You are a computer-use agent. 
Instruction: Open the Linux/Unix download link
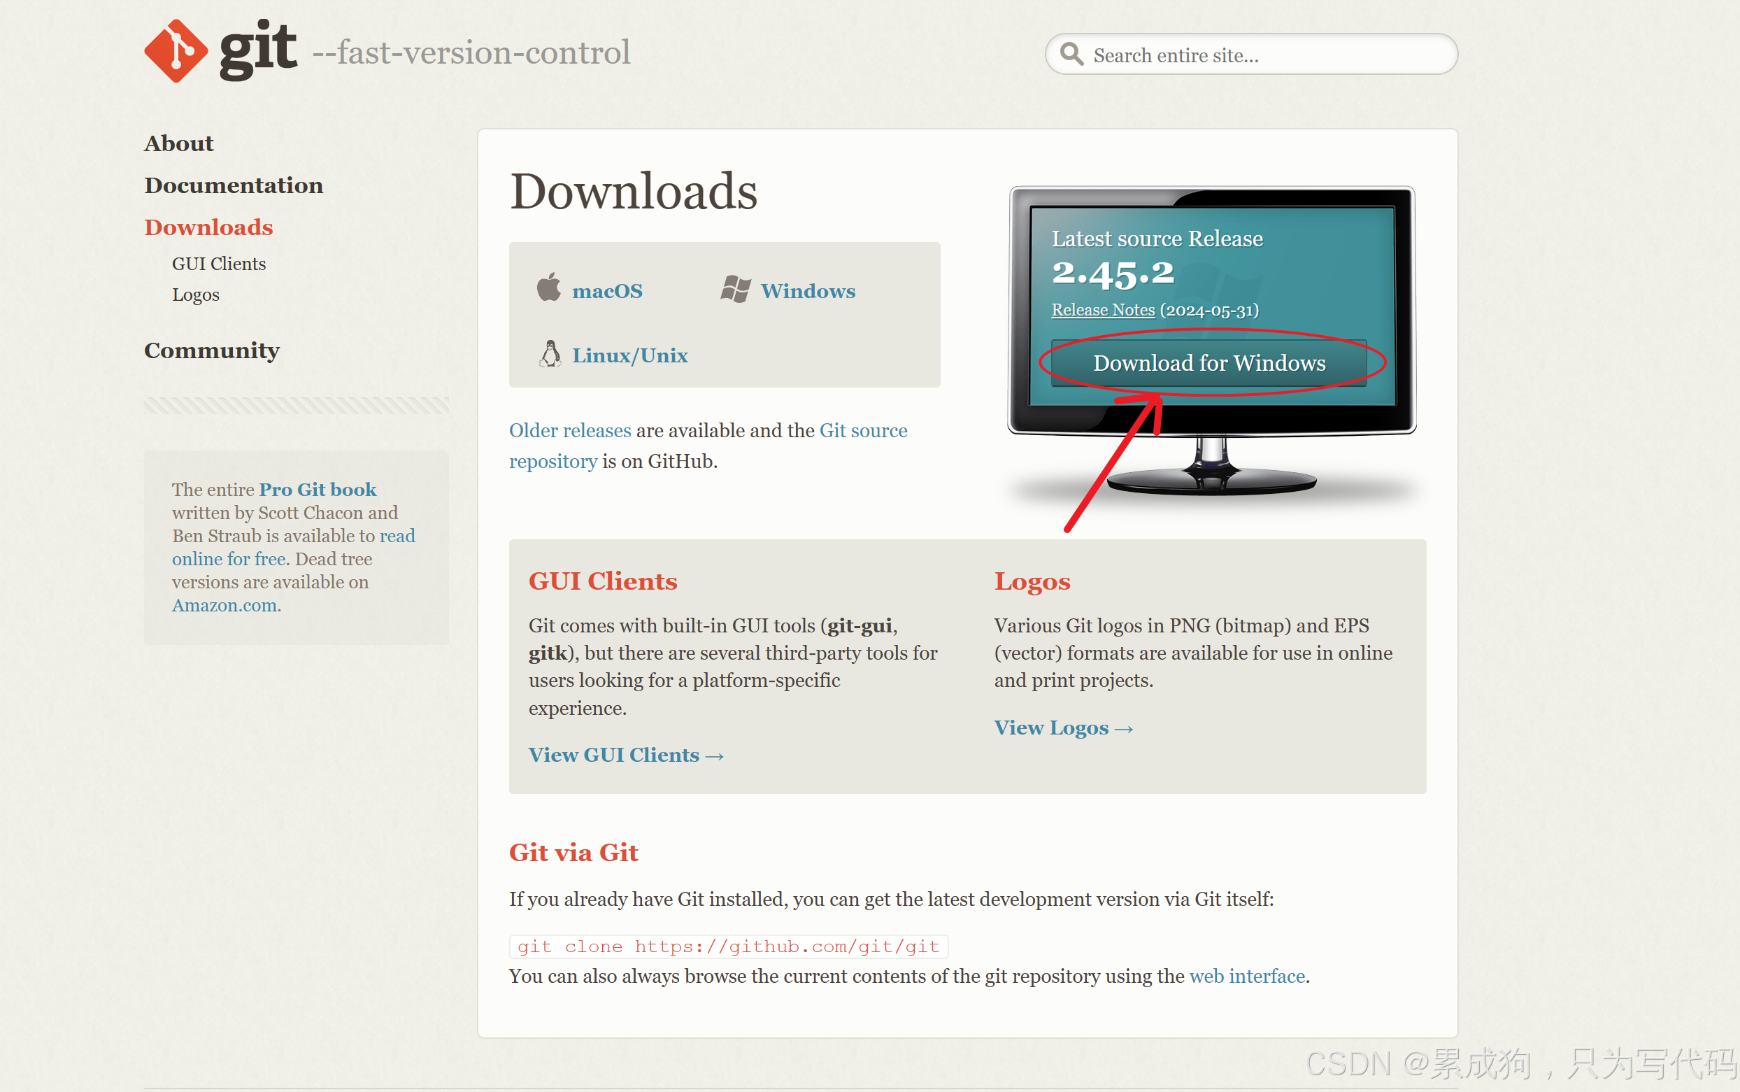coord(630,355)
